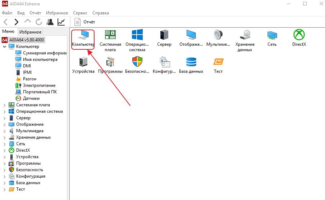Viewport: 325px width, 200px height.
Task: Collapse the Компьютер tree node
Action: [x=5, y=46]
